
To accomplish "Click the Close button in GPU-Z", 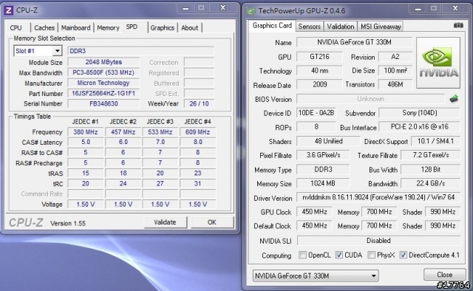I will click(445, 275).
